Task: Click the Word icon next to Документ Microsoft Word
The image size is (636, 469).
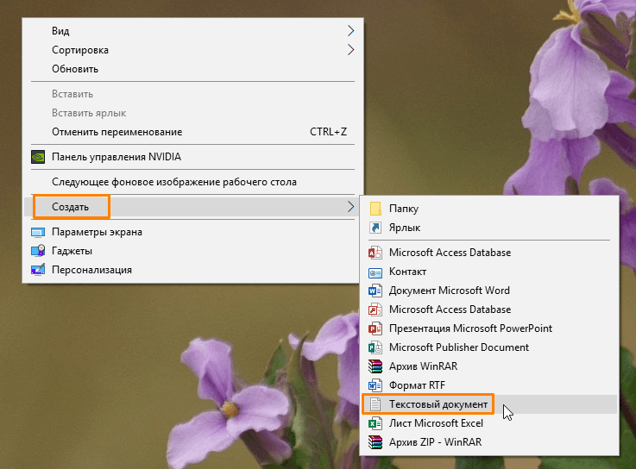Action: [x=375, y=291]
